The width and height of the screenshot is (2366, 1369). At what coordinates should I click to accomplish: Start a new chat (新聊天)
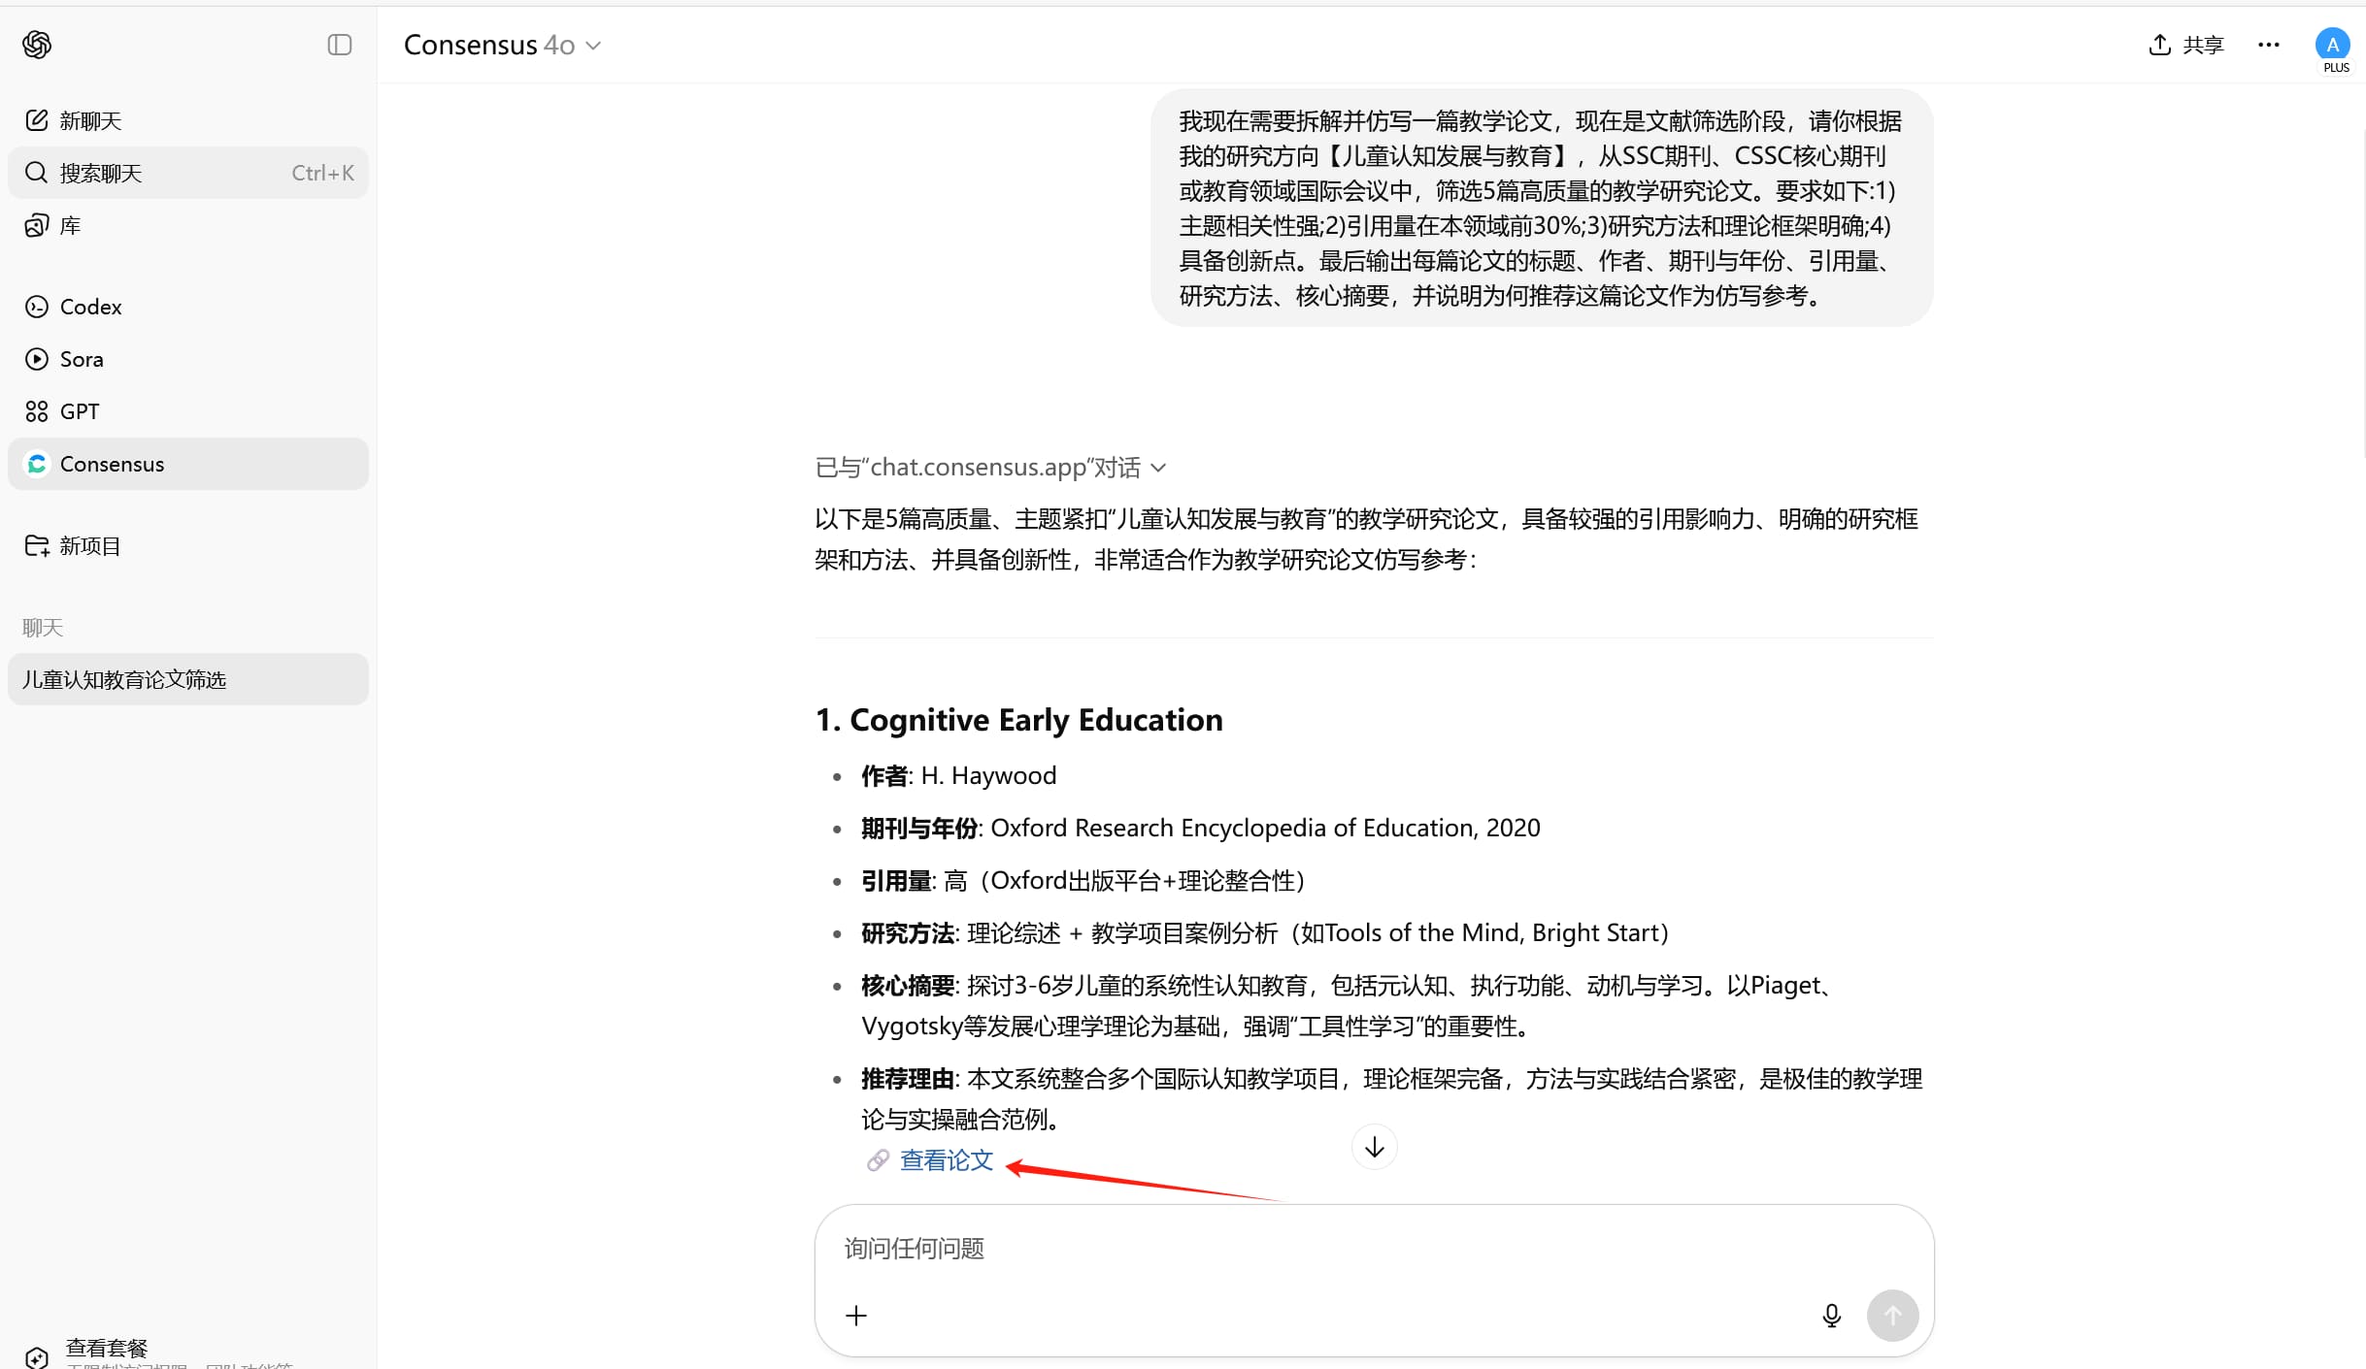[89, 120]
